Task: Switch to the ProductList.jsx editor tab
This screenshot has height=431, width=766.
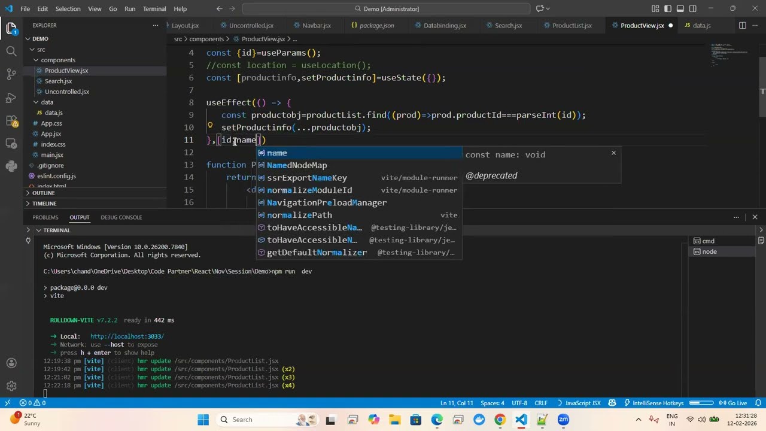Action: point(572,26)
